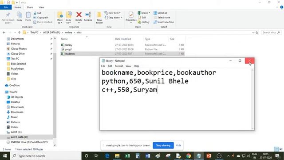Screen dimensions: 284x160
Task: Click the Copy ribbon icon
Action: point(20,17)
